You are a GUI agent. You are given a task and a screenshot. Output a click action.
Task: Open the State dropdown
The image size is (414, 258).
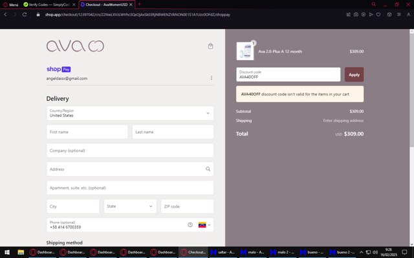click(x=130, y=206)
